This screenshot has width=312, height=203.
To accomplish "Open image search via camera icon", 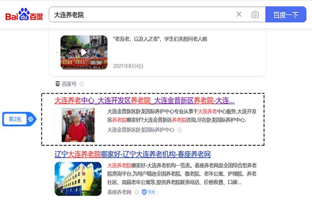I will point(255,14).
